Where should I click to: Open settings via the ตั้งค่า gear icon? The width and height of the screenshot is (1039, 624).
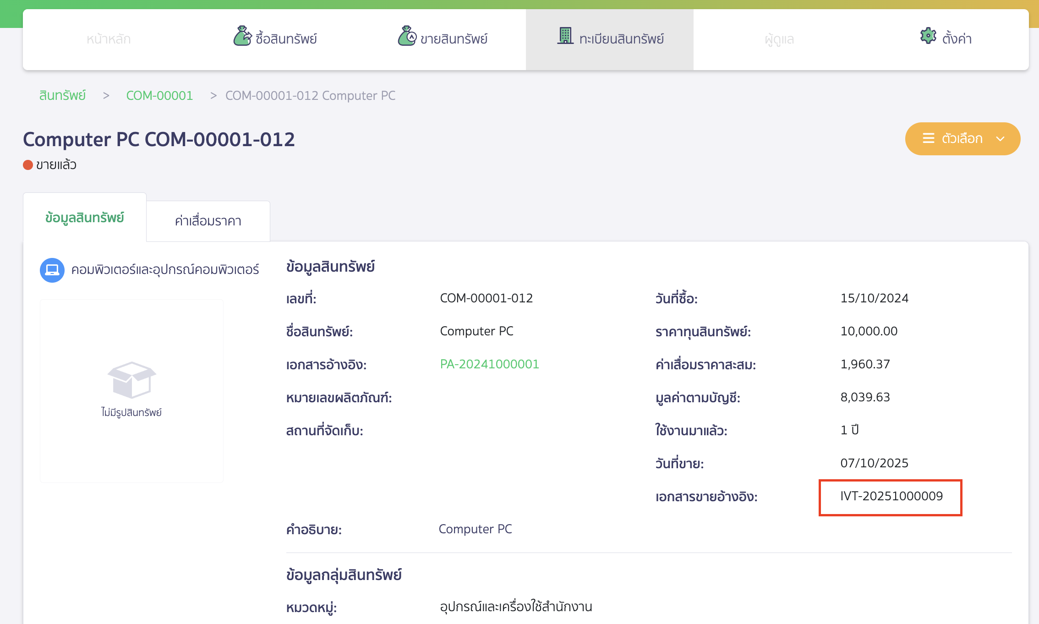pyautogui.click(x=928, y=36)
